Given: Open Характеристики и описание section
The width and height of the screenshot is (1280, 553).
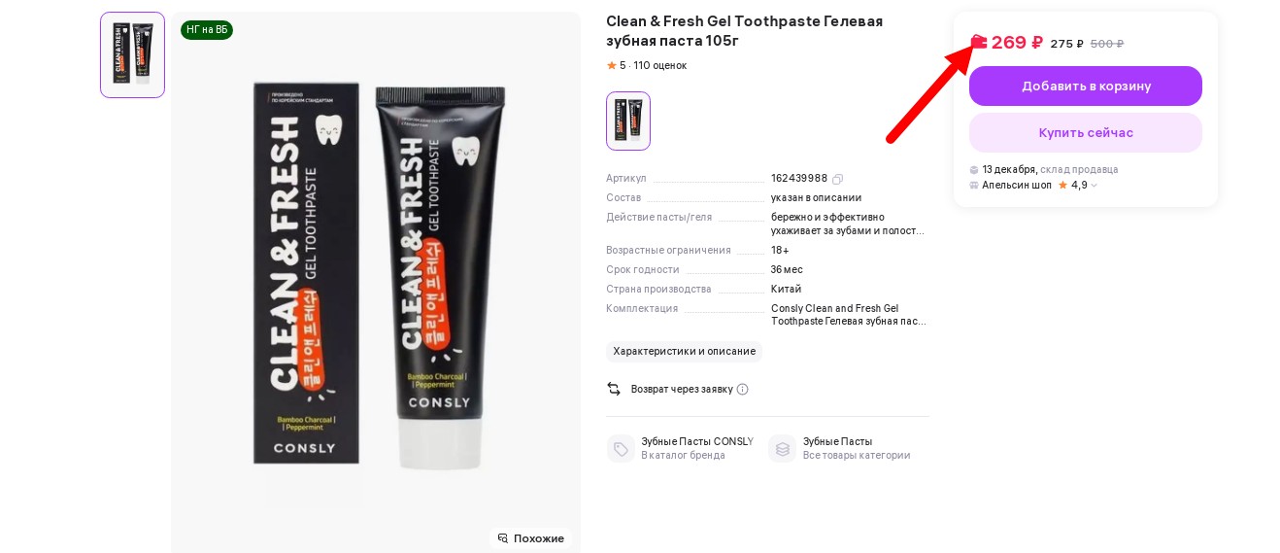Looking at the screenshot, I should click(684, 351).
